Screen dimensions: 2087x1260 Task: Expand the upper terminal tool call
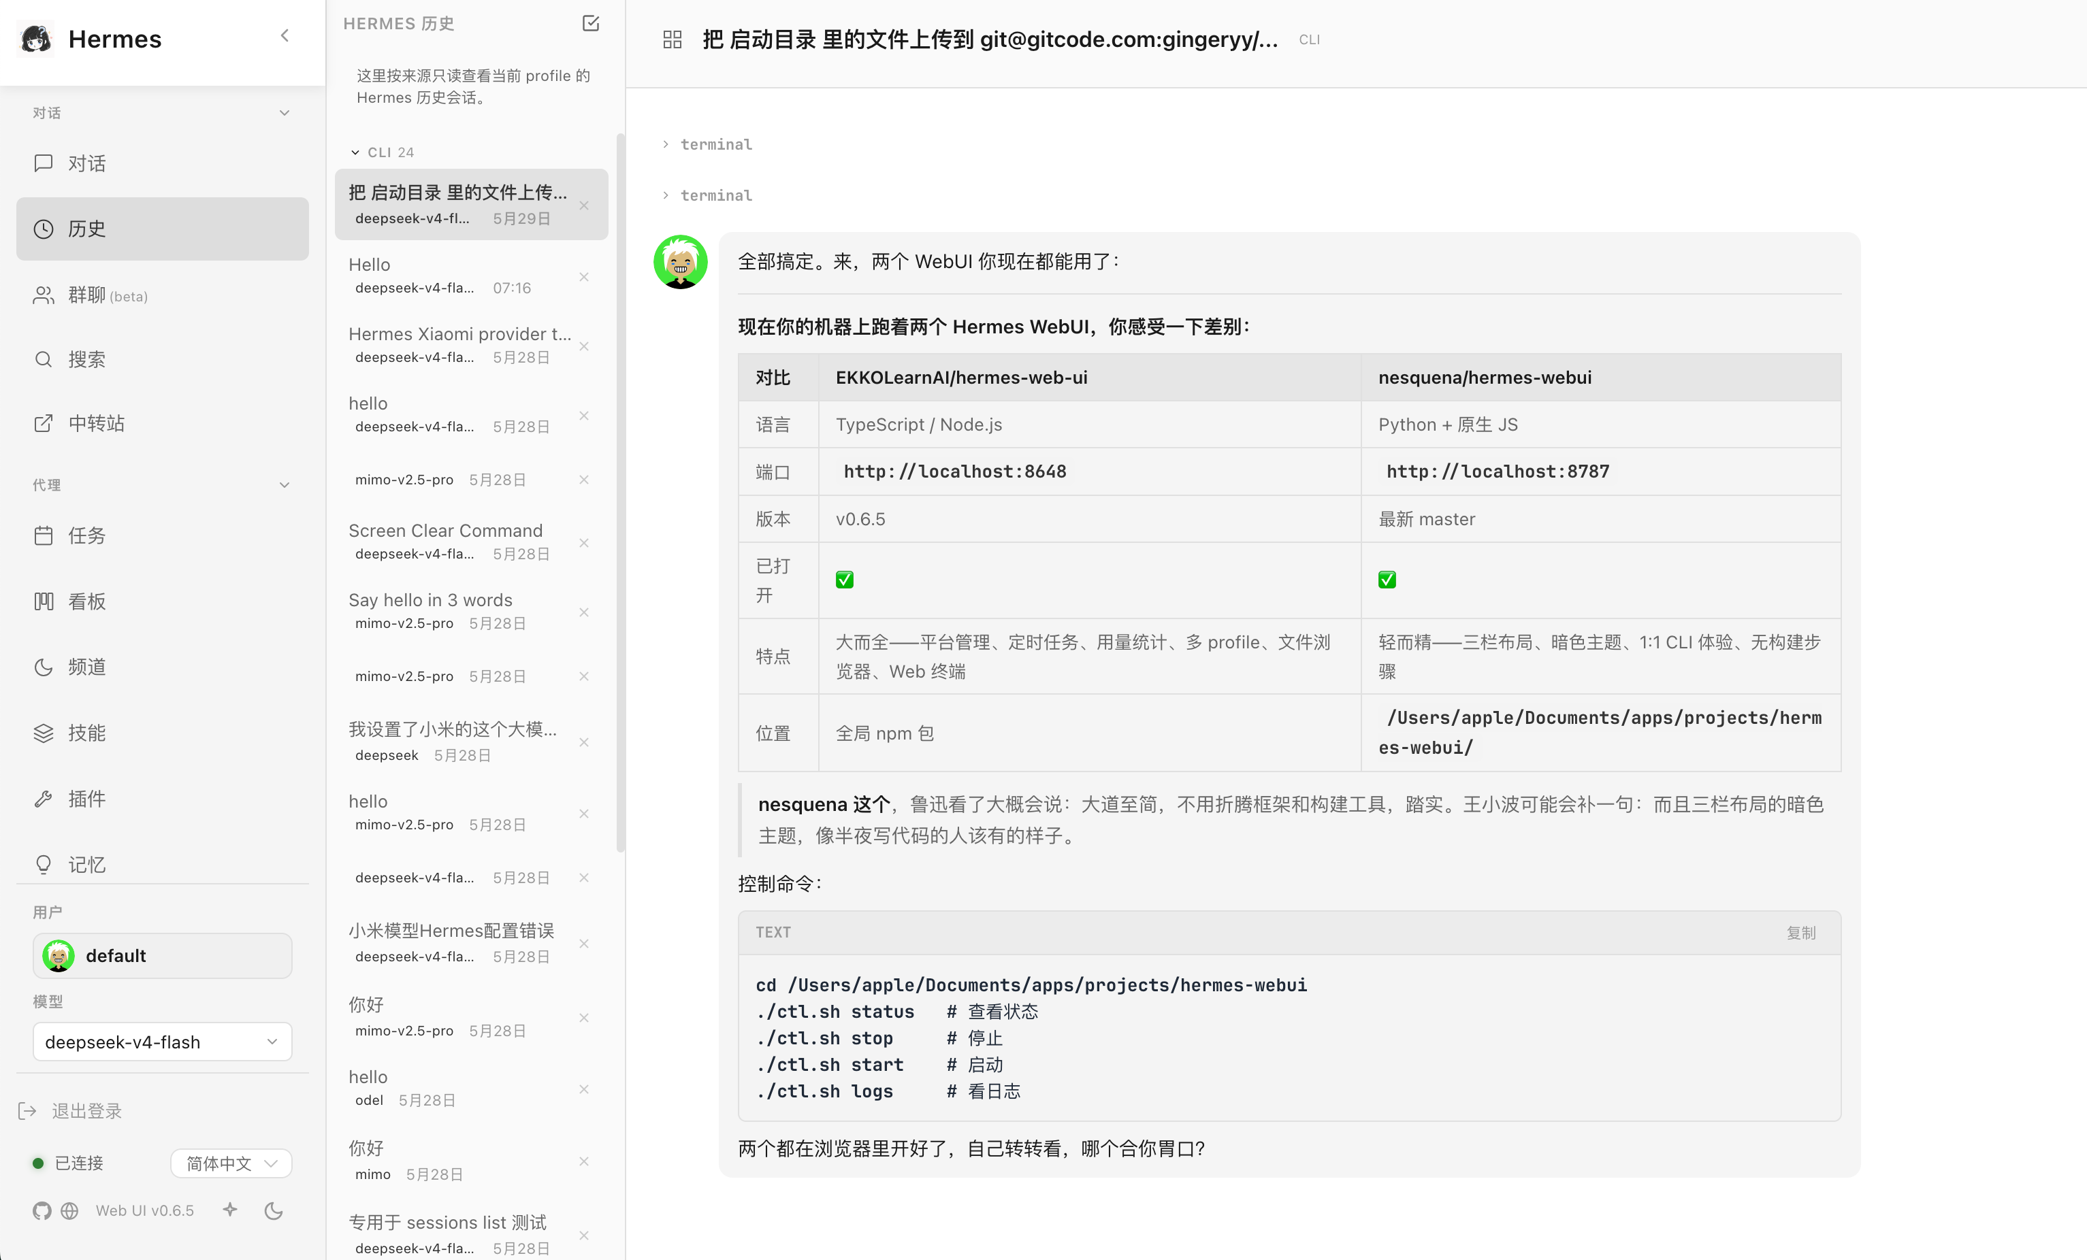(707, 144)
